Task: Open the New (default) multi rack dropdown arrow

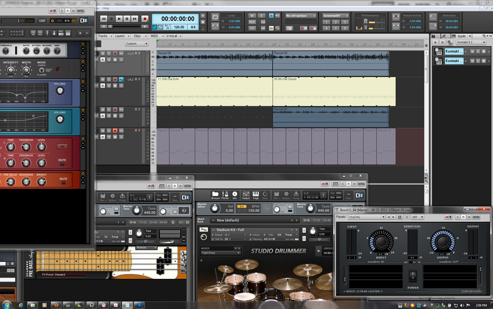Action: click(x=213, y=220)
